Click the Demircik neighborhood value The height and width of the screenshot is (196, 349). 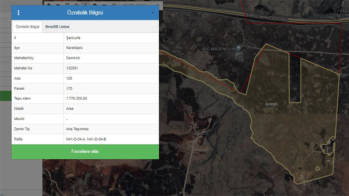click(73, 58)
